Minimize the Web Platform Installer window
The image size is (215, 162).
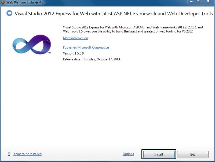tap(191, 2)
